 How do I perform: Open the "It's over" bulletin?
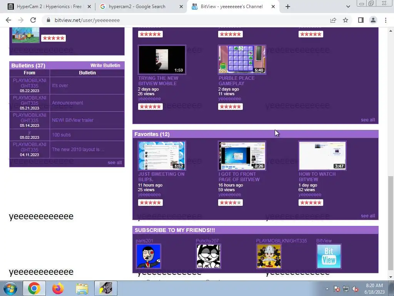point(60,86)
